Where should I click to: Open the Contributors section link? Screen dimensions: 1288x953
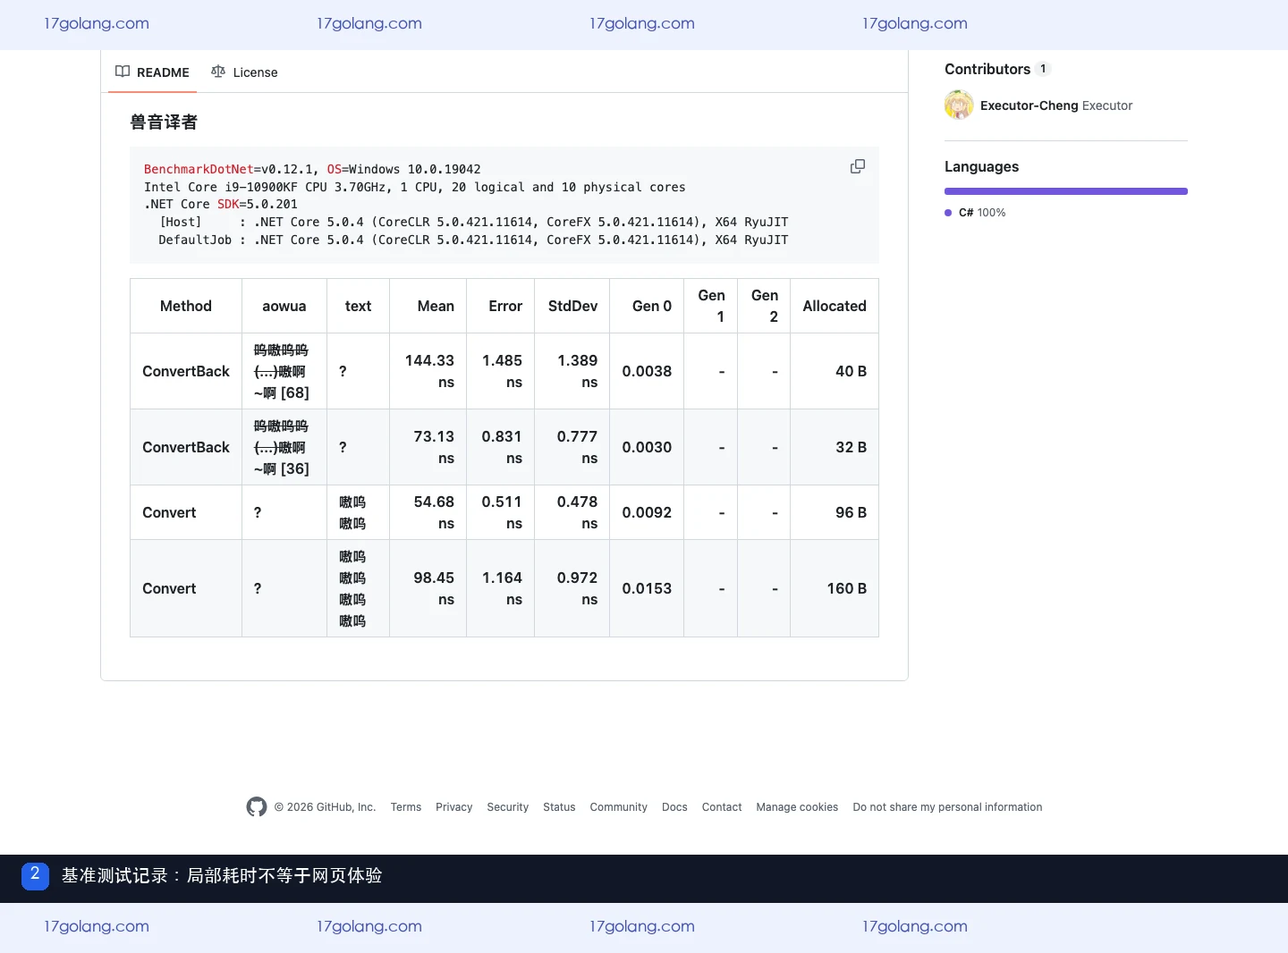987,69
